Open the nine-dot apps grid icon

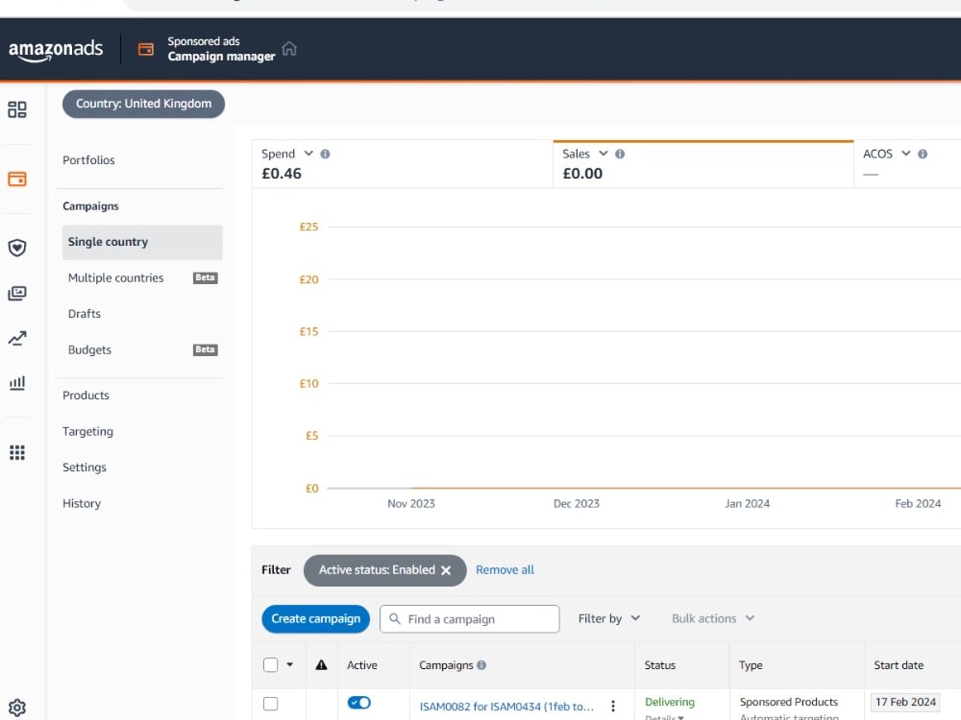tap(17, 452)
